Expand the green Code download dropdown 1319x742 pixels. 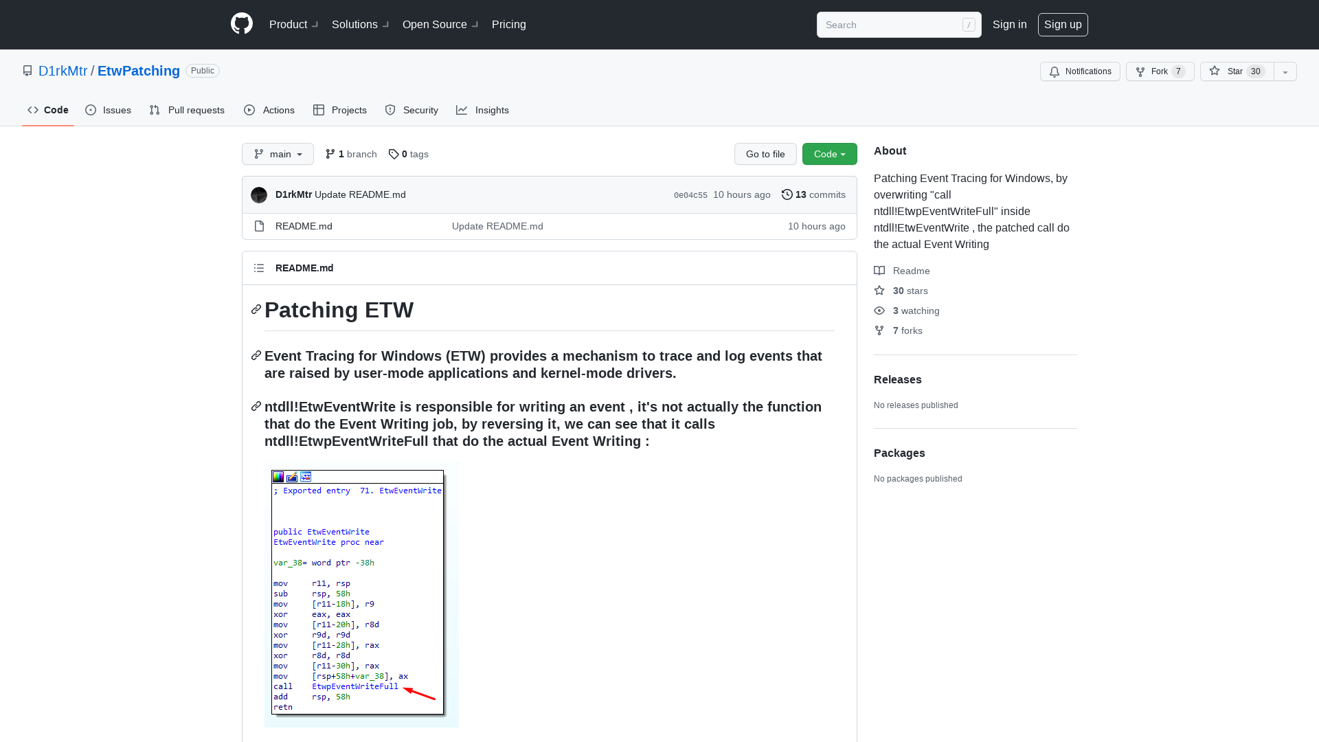[829, 154]
